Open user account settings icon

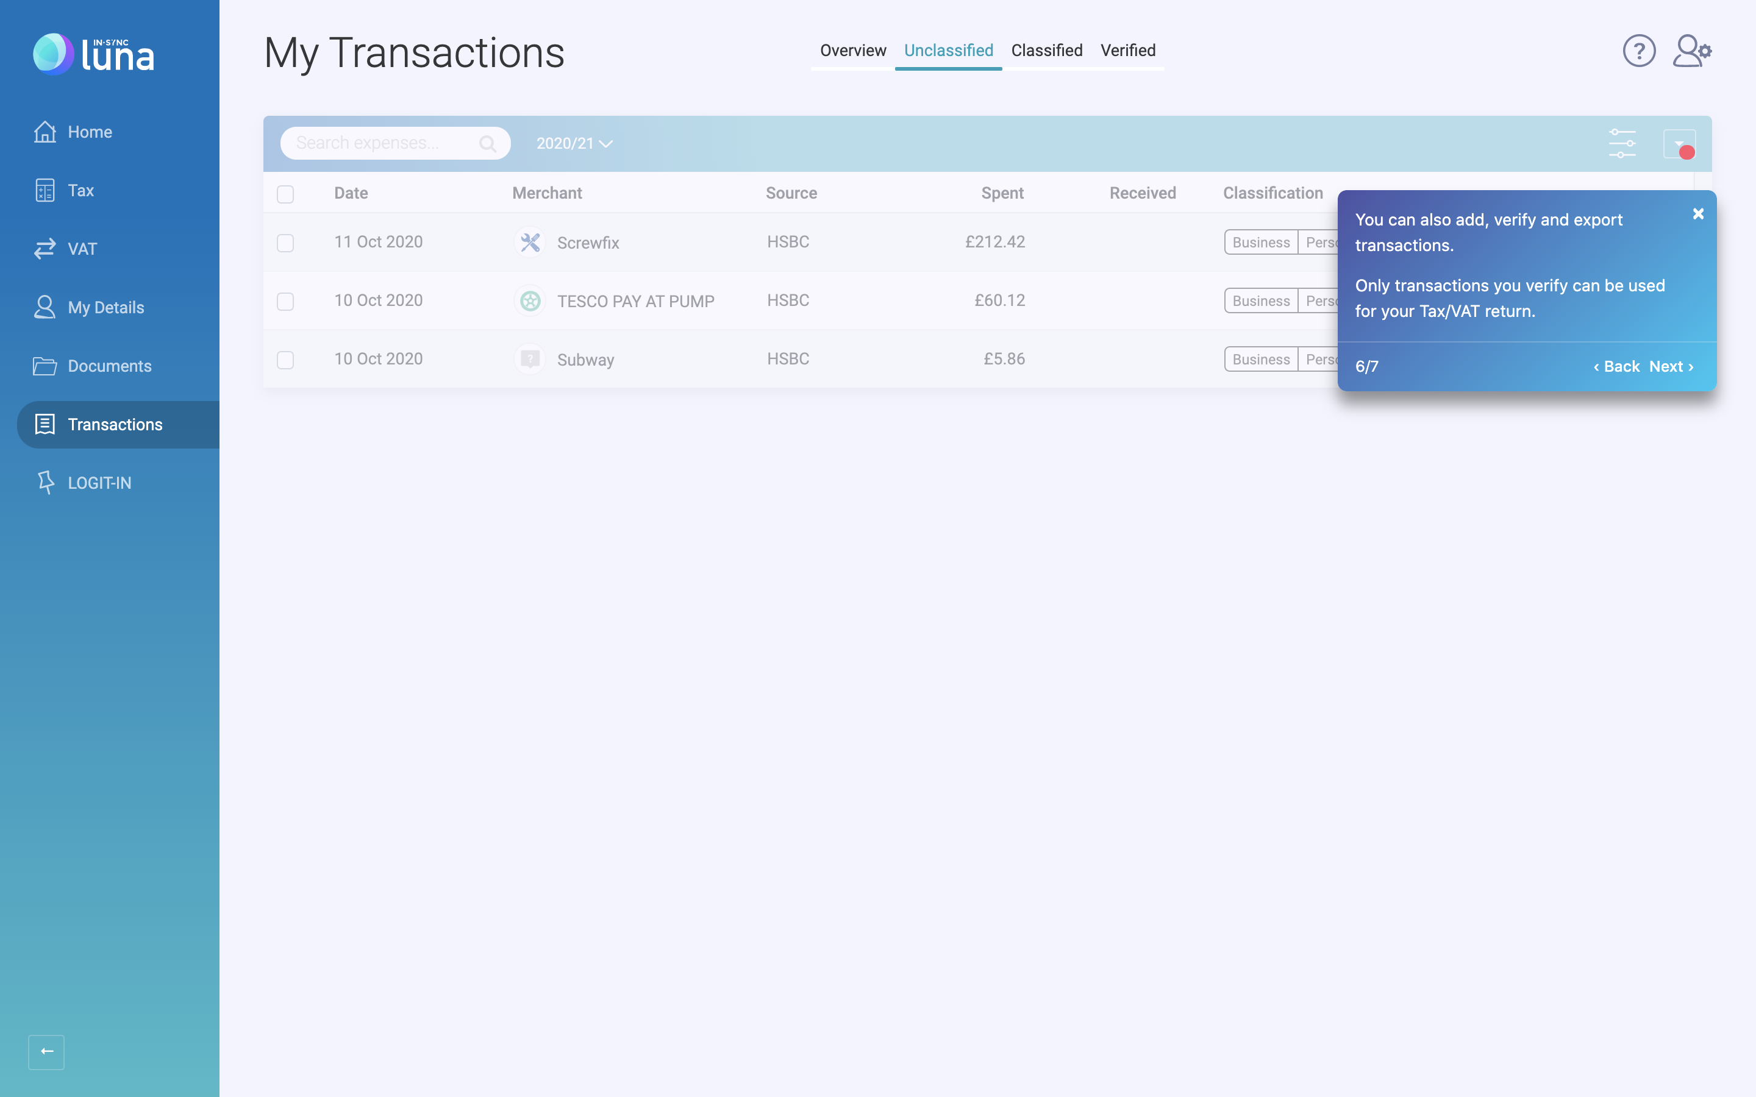(x=1691, y=51)
